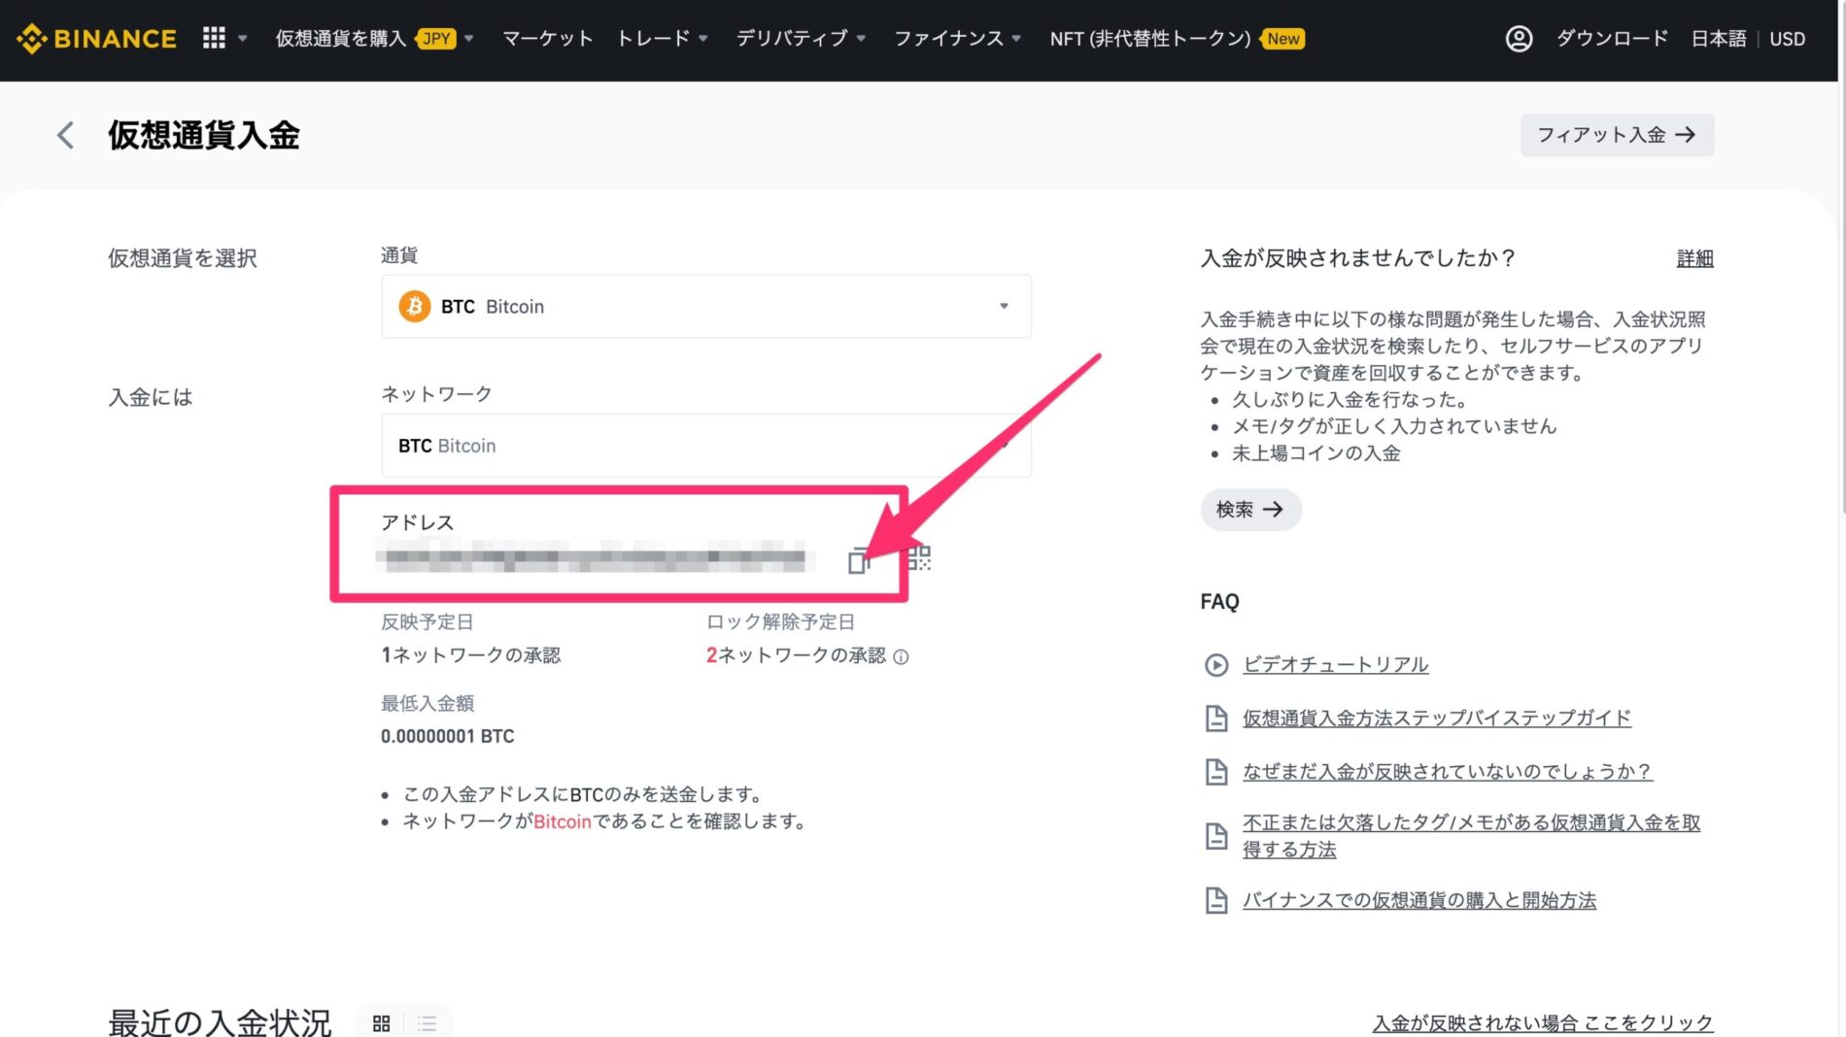The height and width of the screenshot is (1037, 1846).
Task: Click 入金が反映されない場合 ここをクリック link
Action: (1542, 1023)
